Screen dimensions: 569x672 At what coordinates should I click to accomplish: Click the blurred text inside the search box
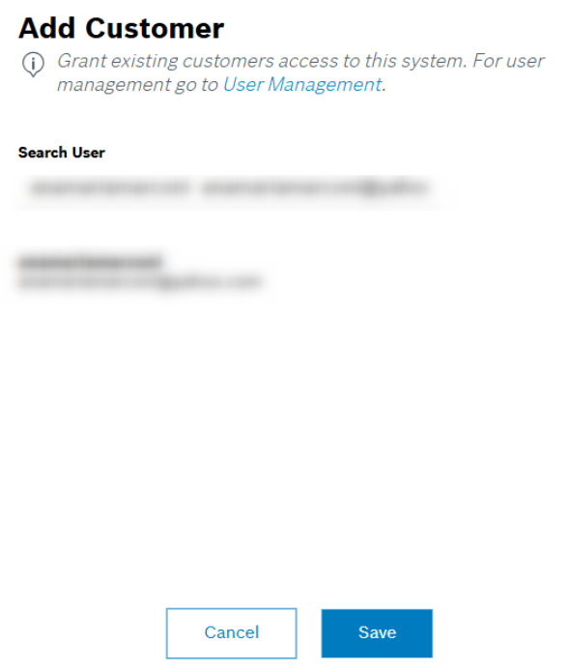pos(229,188)
